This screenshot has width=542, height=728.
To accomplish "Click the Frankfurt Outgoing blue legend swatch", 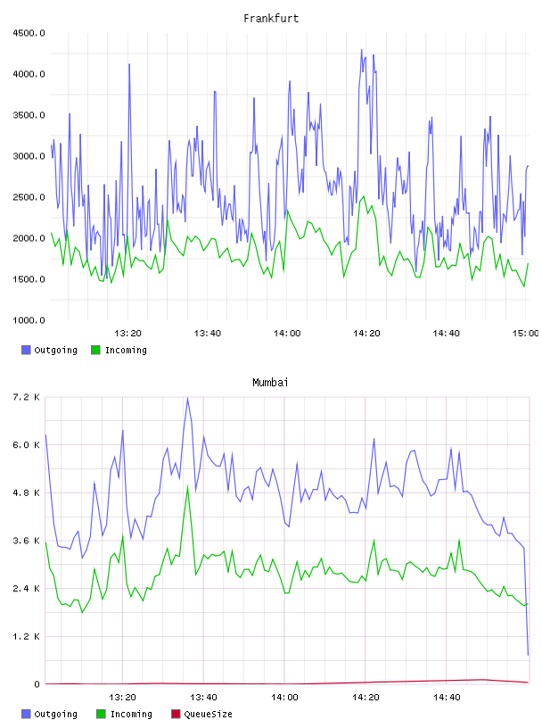I will pos(26,350).
